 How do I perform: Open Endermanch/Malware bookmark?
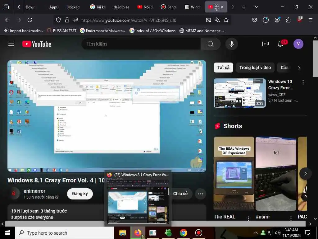pyautogui.click(x=102, y=31)
